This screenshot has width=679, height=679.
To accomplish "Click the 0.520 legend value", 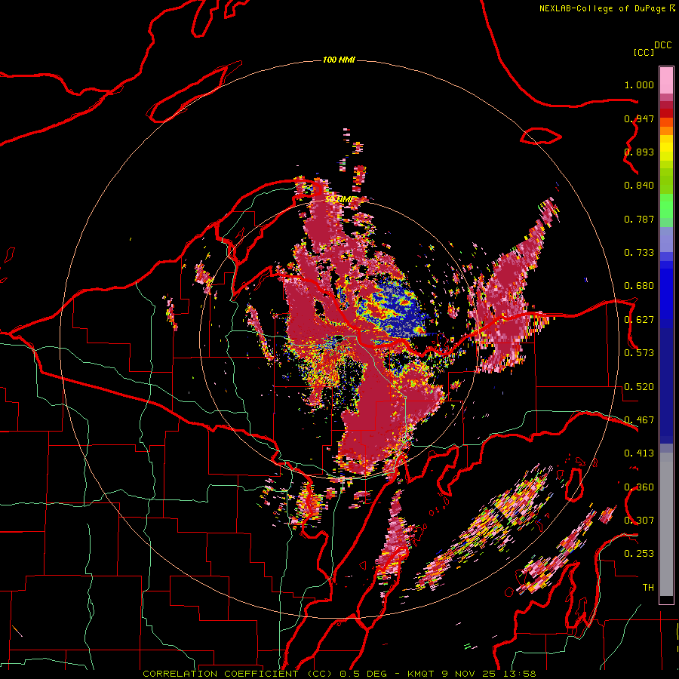I will (x=639, y=386).
